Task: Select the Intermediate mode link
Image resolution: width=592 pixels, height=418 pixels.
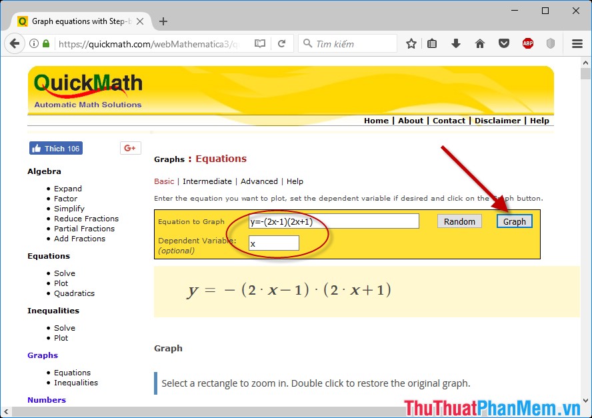Action: coord(207,181)
